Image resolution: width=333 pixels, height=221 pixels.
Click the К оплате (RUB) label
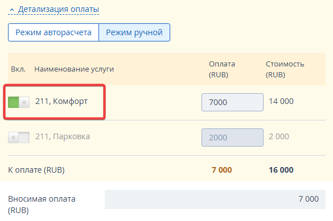(36, 170)
